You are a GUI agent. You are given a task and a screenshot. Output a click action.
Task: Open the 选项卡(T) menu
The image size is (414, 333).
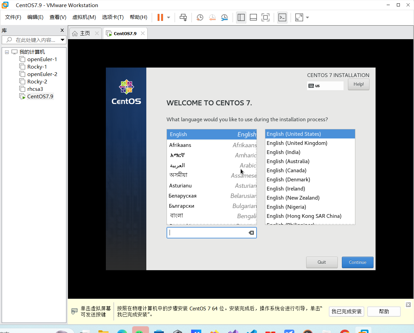[x=113, y=17]
